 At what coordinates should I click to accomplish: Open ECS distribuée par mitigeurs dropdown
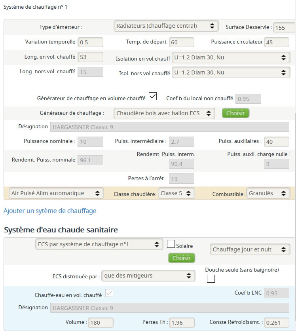(148, 276)
